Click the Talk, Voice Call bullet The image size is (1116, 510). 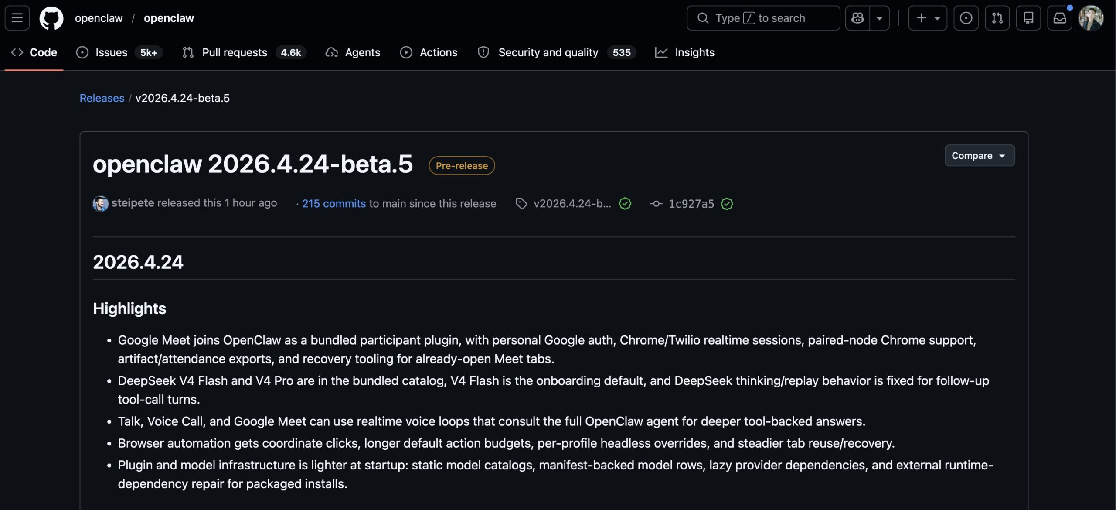[x=492, y=421]
